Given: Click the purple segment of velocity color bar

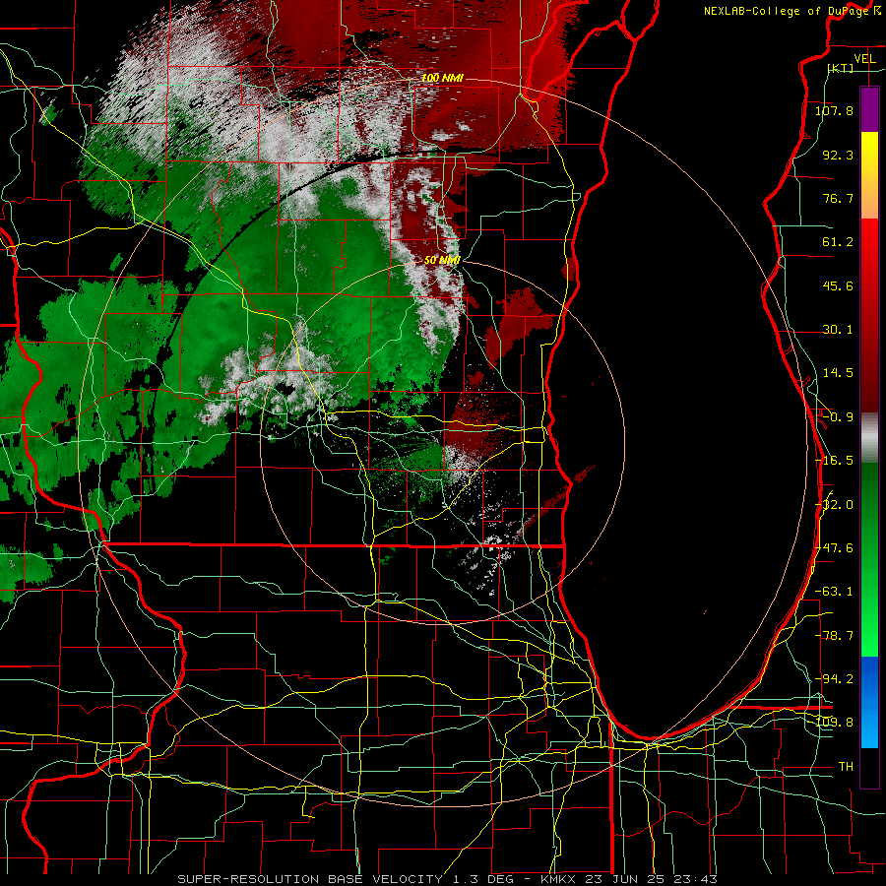Looking at the screenshot, I should pos(869,109).
